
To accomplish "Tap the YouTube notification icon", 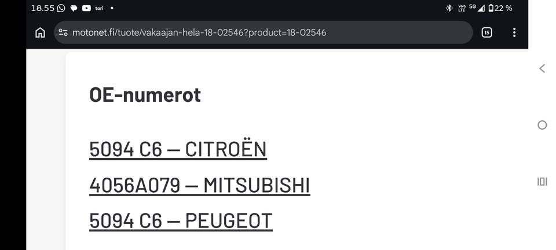I will [86, 8].
